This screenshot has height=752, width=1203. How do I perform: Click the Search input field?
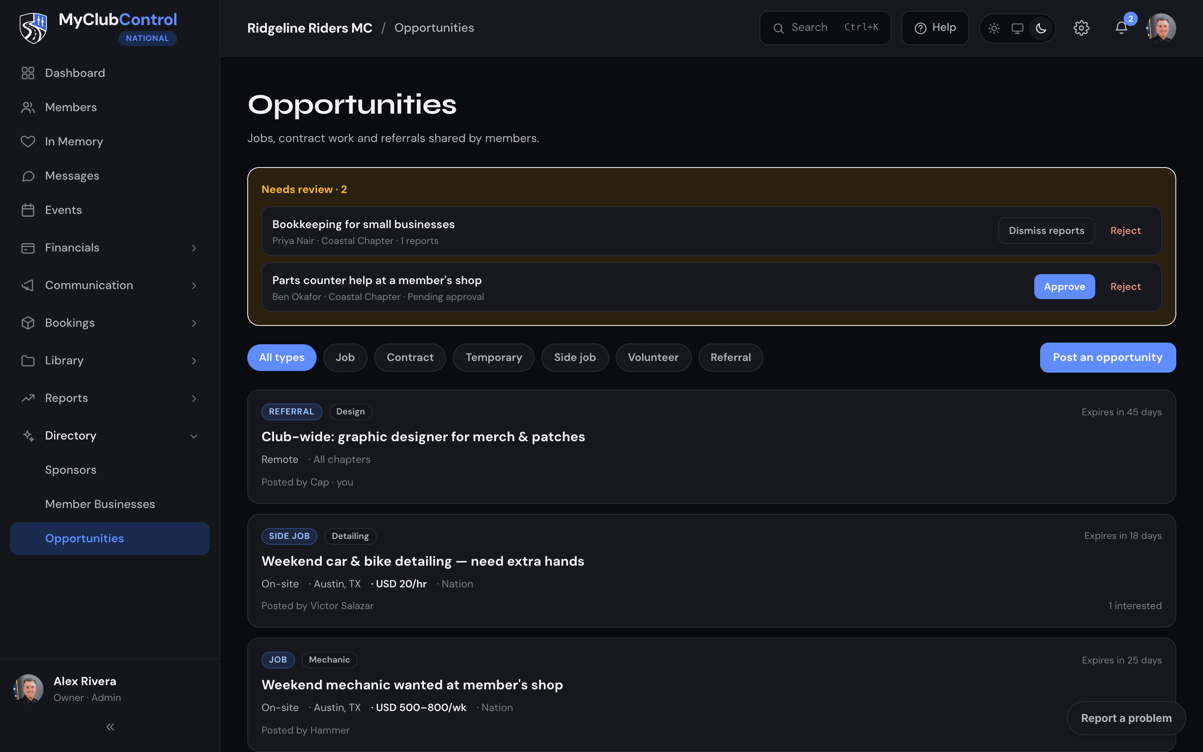[x=825, y=28]
